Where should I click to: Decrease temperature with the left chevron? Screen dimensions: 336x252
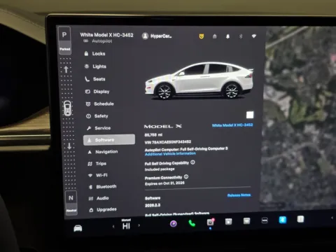(x=113, y=226)
